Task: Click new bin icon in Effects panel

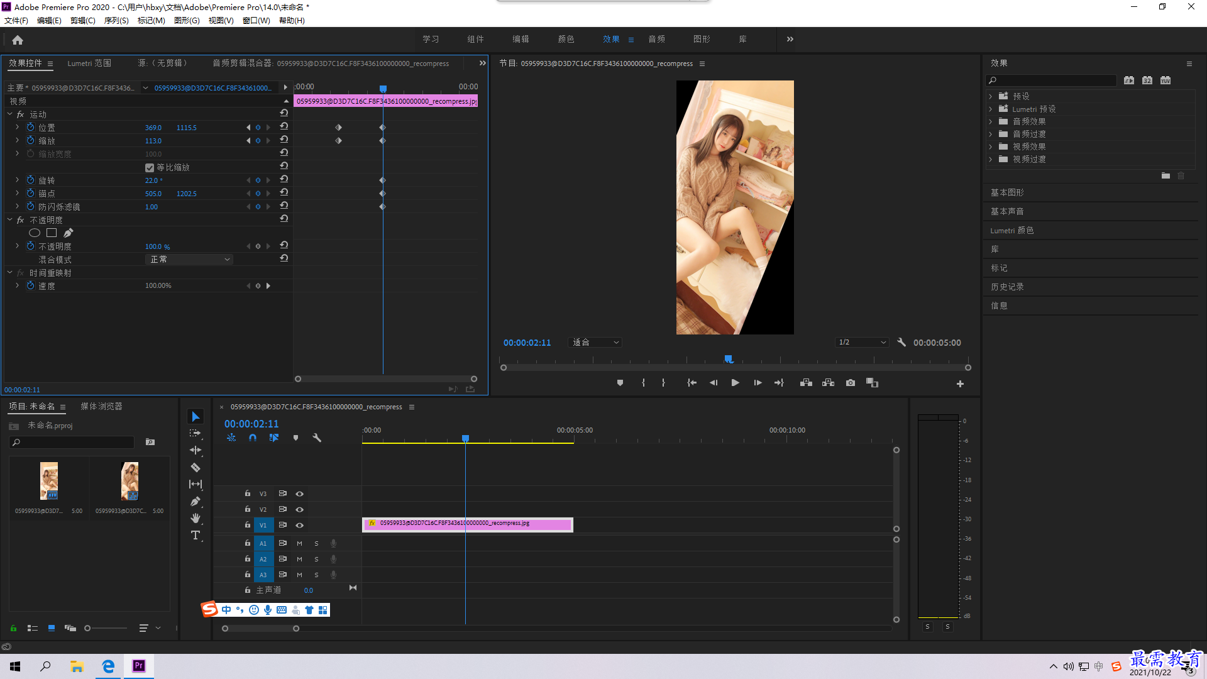Action: (x=1166, y=176)
